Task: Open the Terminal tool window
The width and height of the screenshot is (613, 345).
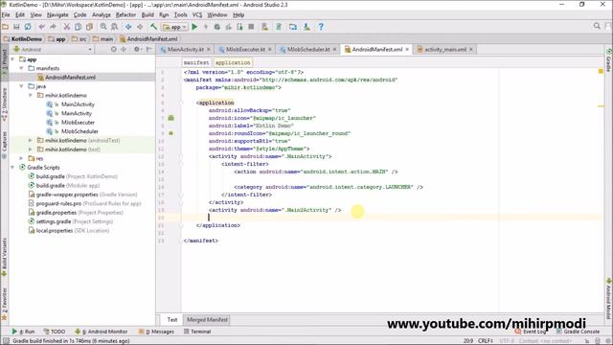Action: [x=197, y=332]
